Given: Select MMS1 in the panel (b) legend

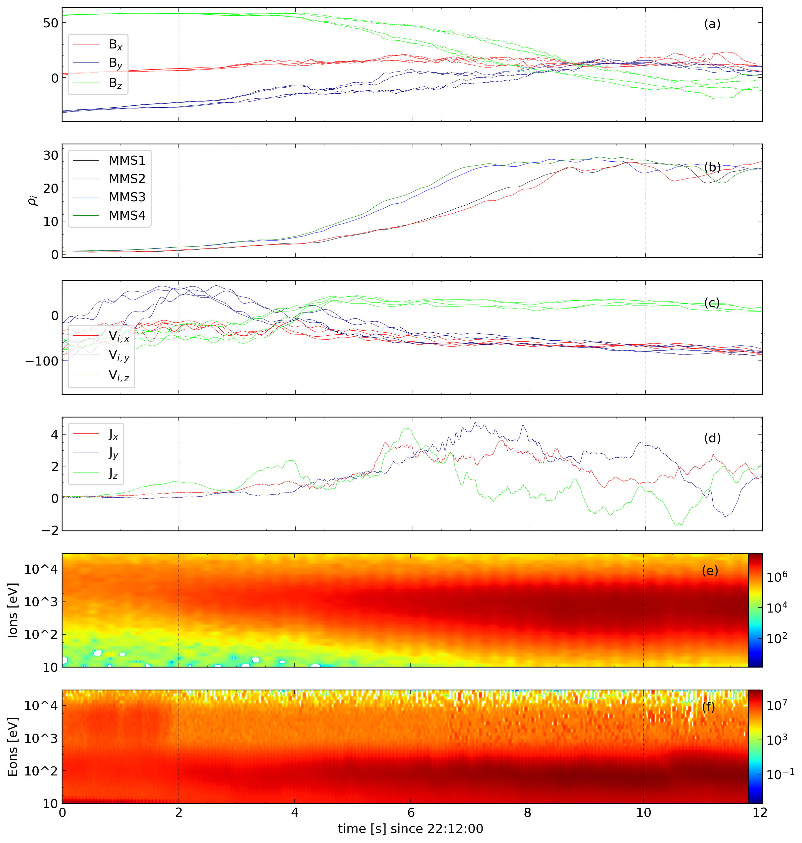Looking at the screenshot, I should 127,160.
